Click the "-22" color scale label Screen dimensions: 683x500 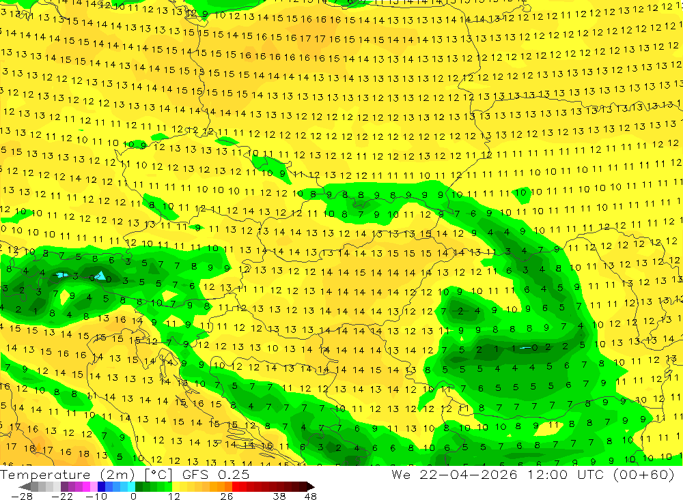coord(62,496)
